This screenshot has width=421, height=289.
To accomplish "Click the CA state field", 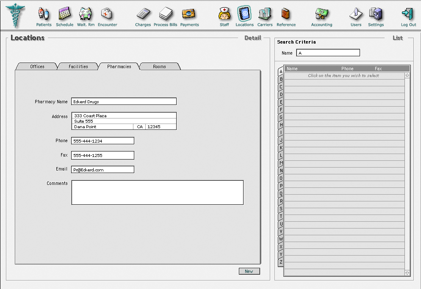I will coord(139,127).
